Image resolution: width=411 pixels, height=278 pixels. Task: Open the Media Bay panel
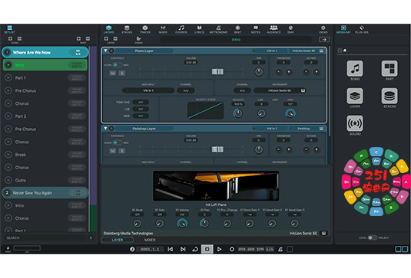point(343,29)
